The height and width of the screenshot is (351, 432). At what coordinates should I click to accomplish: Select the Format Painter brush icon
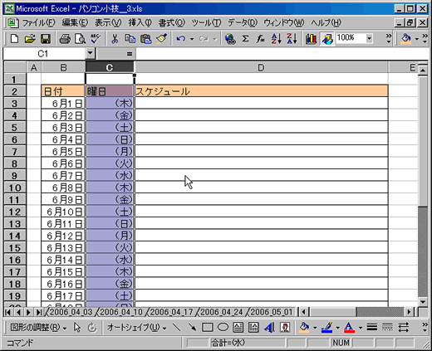pos(162,39)
